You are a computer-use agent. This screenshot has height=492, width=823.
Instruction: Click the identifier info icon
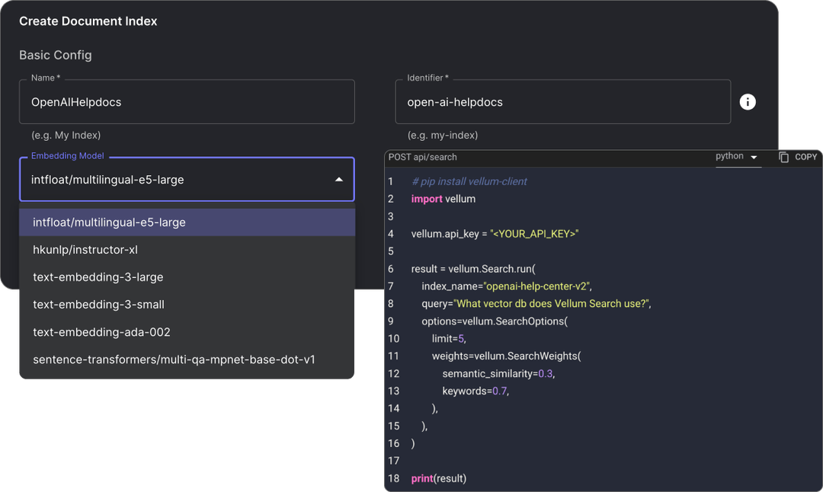point(748,101)
